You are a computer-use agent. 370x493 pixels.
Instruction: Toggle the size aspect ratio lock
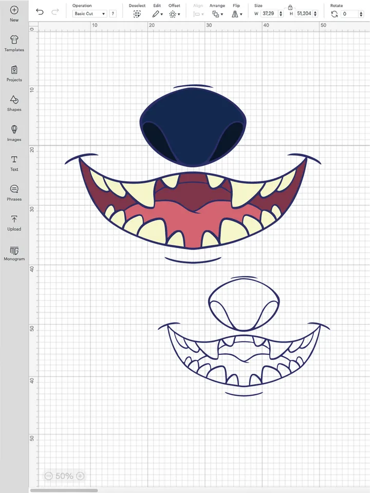tap(290, 7)
